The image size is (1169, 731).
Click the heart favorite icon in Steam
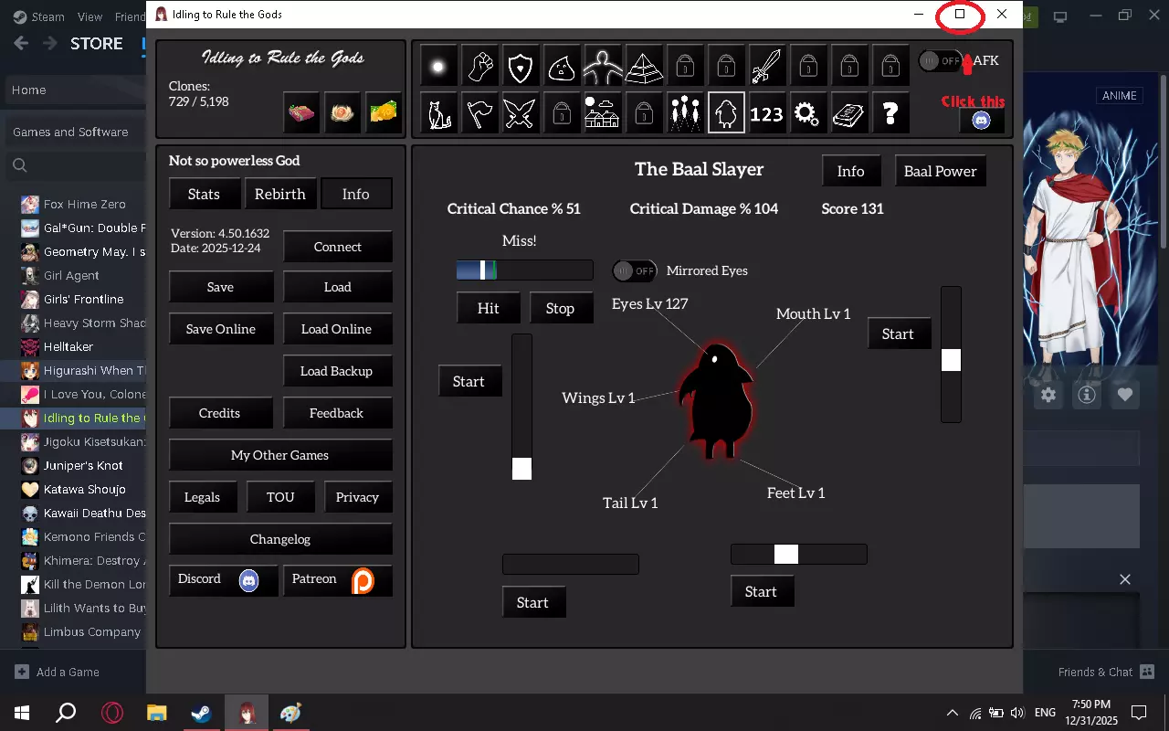click(1125, 395)
